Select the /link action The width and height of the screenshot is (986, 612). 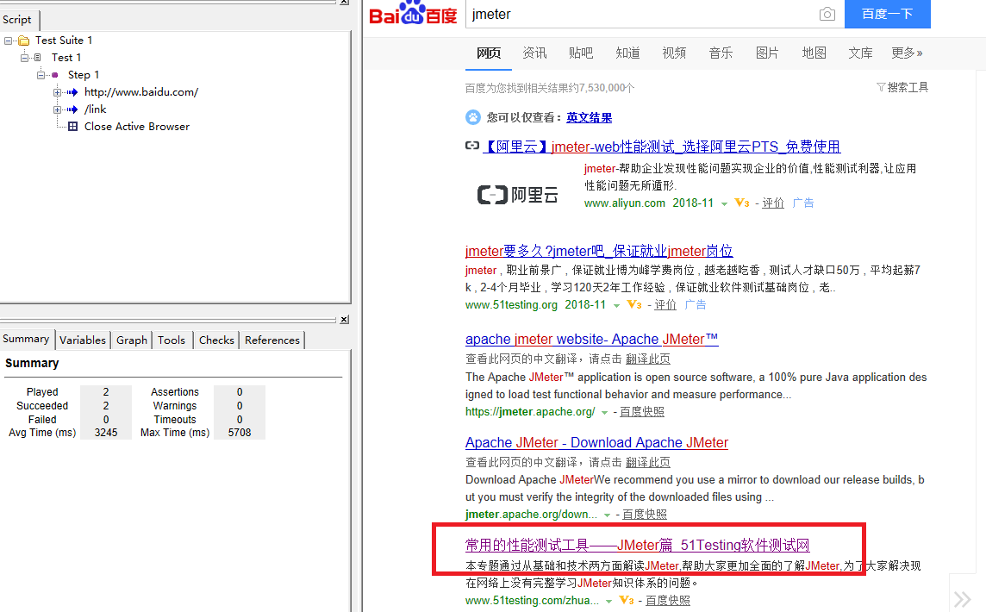(x=96, y=109)
